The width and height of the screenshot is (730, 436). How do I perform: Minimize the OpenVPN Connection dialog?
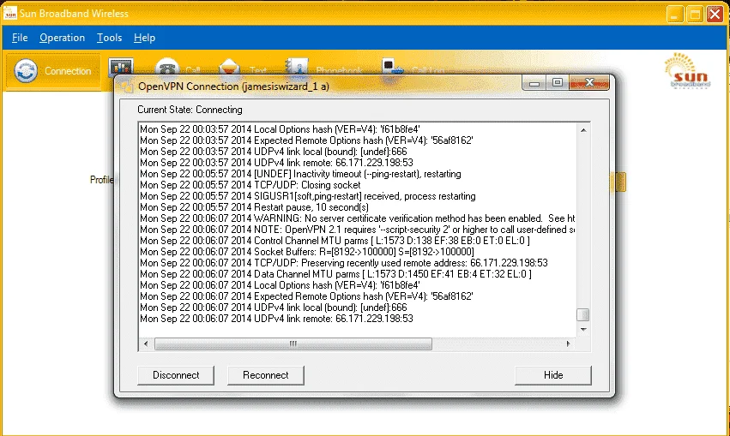tap(534, 83)
